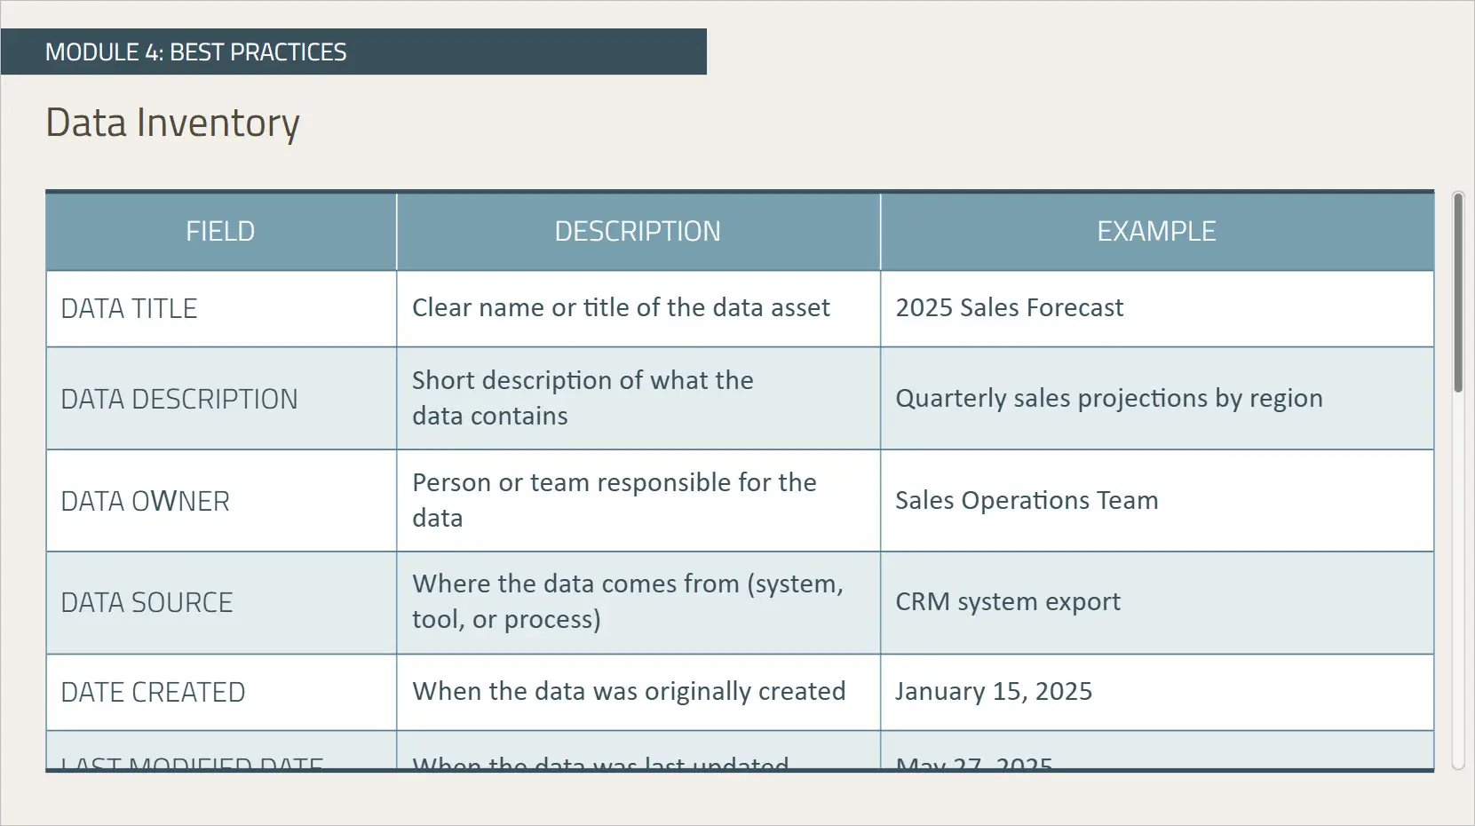Screen dimensions: 1475x826
Task: Select the DESCRIPTION column header
Action: (638, 232)
